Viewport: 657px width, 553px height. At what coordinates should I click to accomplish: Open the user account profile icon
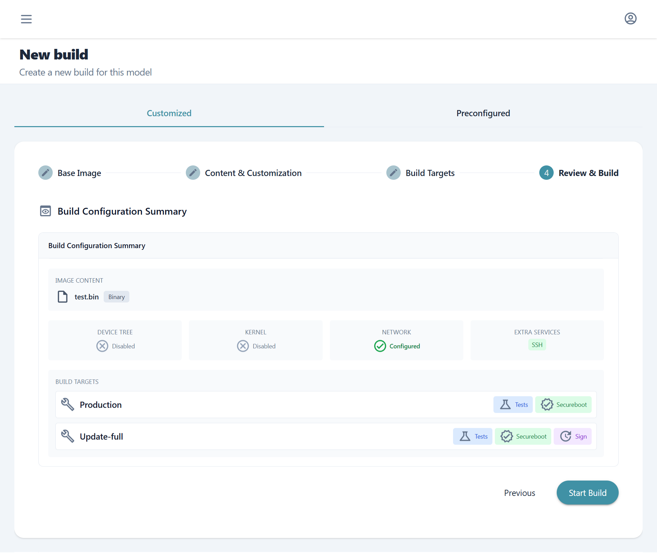(x=630, y=19)
